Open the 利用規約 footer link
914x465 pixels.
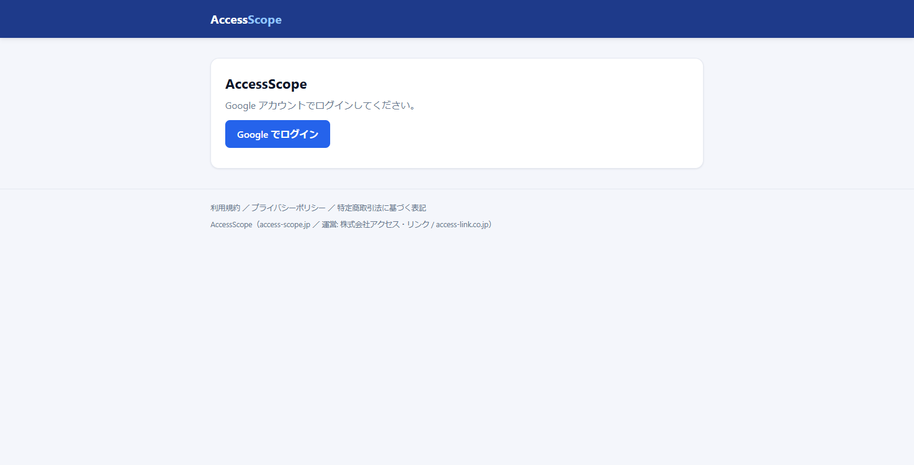point(225,208)
